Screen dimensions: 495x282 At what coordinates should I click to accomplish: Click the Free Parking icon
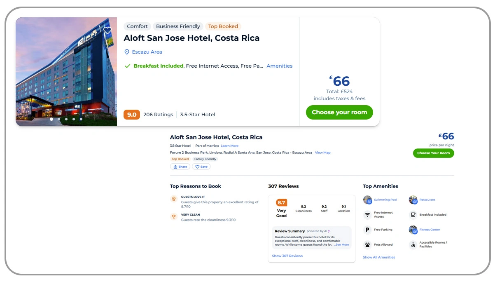point(367,230)
